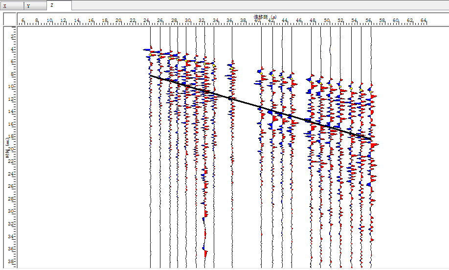Image resolution: width=449 pixels, height=270 pixels.
Task: Click the 64 tick on the offset ruler
Action: 424,21
